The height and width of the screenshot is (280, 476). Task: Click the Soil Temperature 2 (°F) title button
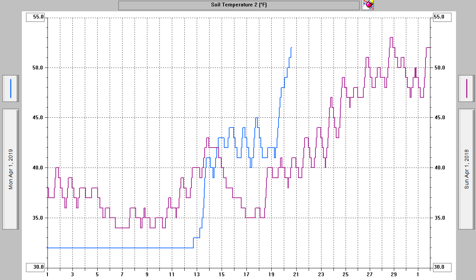(239, 5)
